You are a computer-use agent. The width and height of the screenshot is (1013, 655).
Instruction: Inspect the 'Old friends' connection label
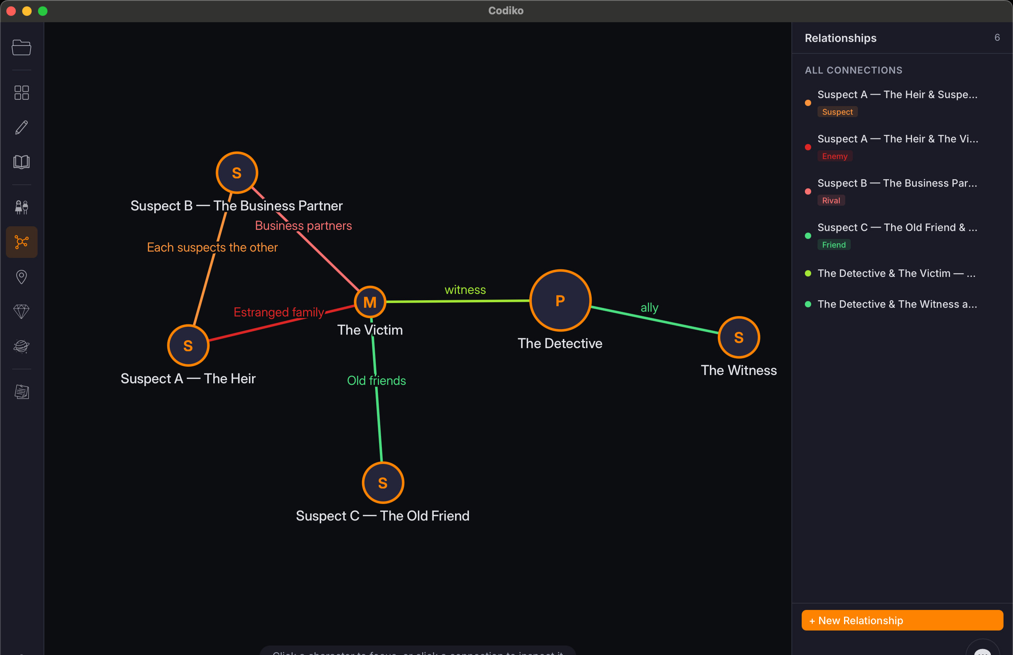(x=376, y=380)
